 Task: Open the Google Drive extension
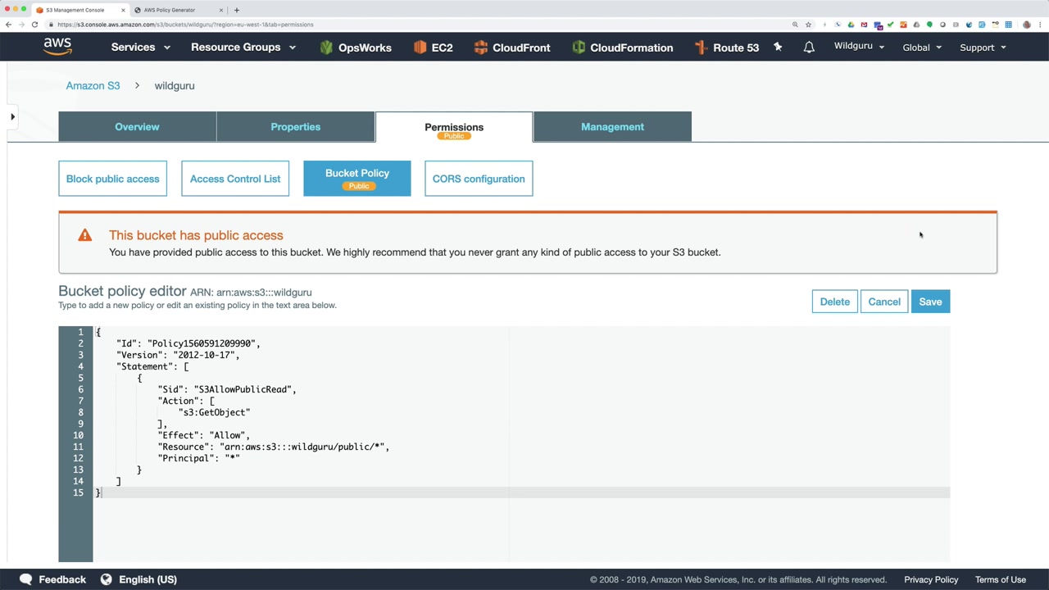tap(851, 25)
